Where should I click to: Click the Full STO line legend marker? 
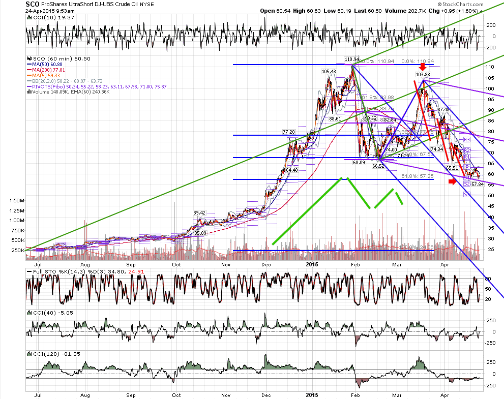click(29, 272)
